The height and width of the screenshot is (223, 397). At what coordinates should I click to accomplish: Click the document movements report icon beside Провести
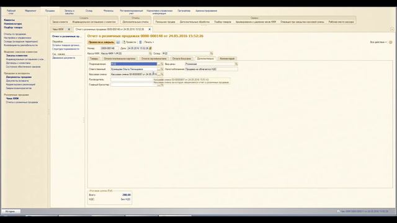pyautogui.click(x=140, y=42)
